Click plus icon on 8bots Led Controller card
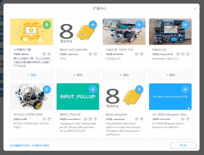Screen dimensions: 204x155 tap(93, 25)
